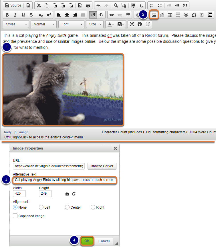Viewport: 216px width, 248px height.
Task: Click the image URL field
Action: coord(49,166)
